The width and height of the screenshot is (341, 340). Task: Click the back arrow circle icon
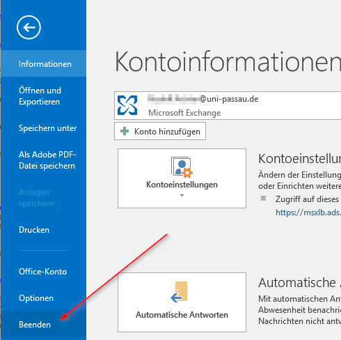[x=29, y=27]
